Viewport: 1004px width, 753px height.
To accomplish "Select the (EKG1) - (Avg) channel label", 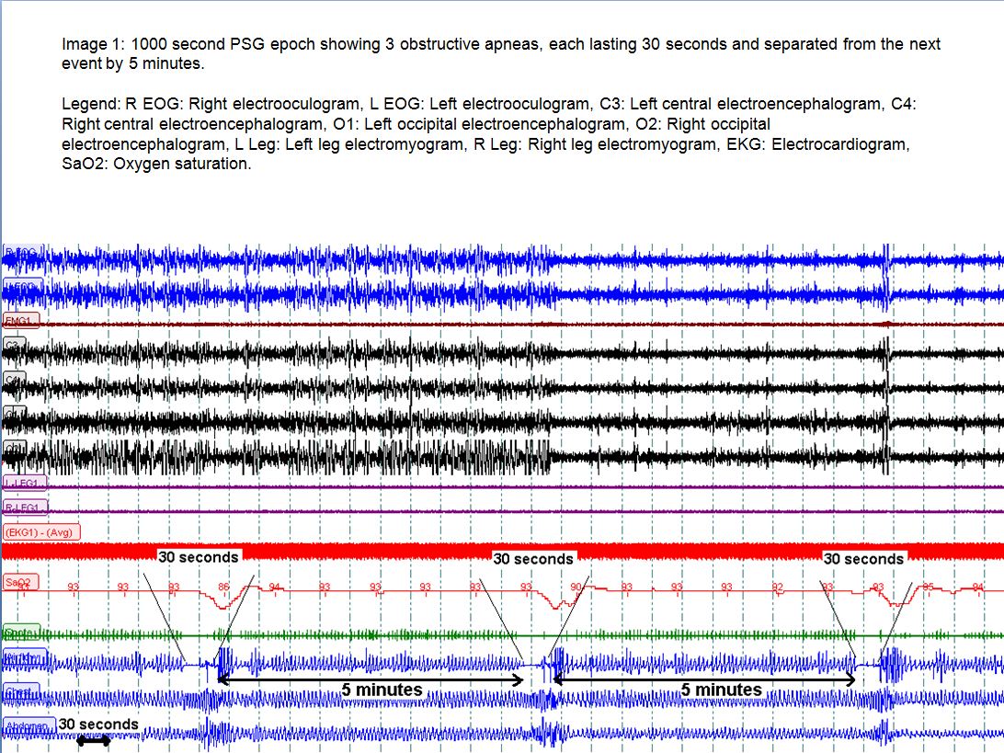I will tap(42, 531).
